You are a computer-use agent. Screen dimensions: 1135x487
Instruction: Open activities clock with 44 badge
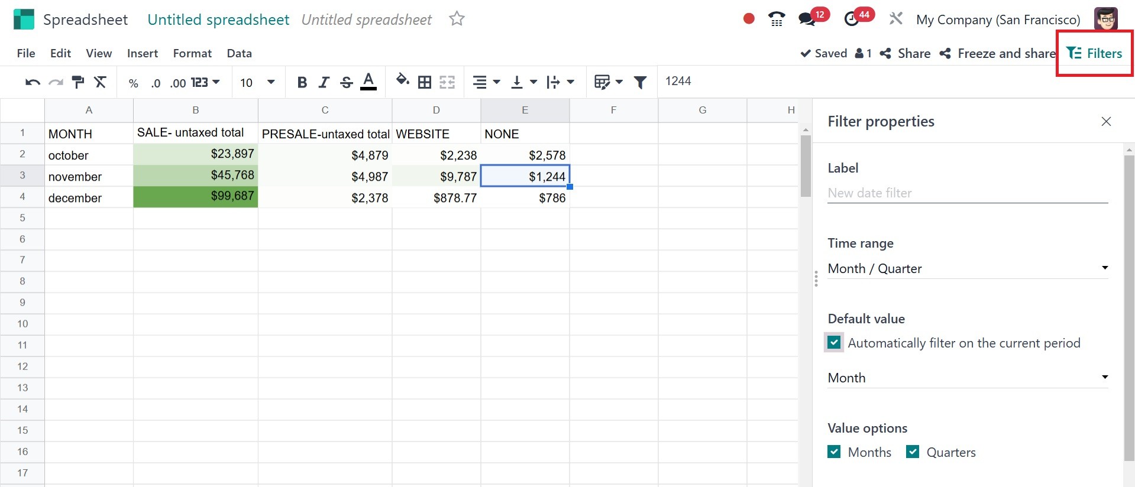point(858,17)
